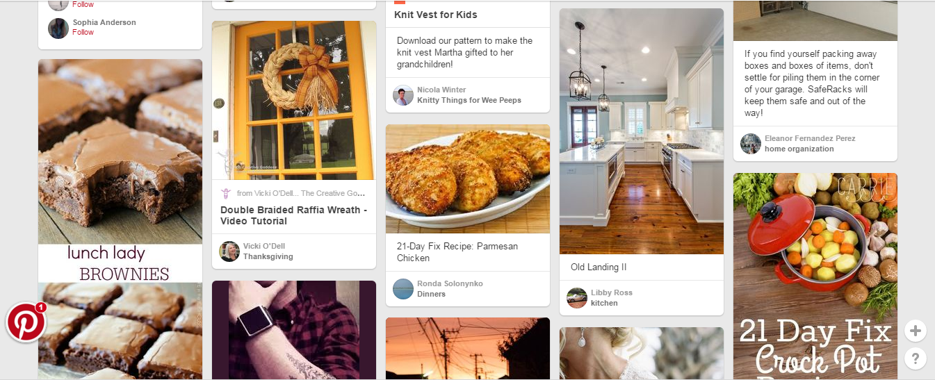This screenshot has width=935, height=380.
Task: Open the 21 Day Fix Crock Pot pin
Action: [x=815, y=276]
